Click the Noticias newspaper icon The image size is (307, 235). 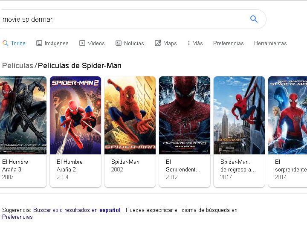pos(119,43)
